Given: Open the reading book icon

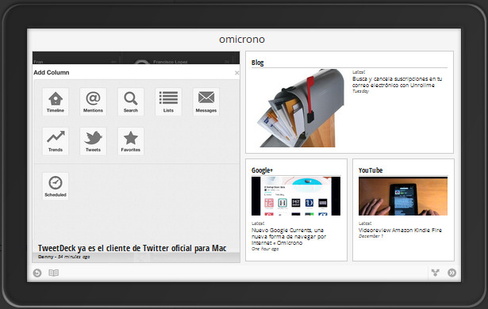Looking at the screenshot, I should point(53,273).
